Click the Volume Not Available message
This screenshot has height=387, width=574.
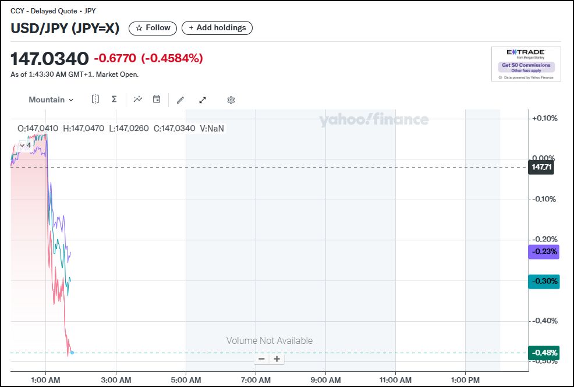(x=270, y=340)
